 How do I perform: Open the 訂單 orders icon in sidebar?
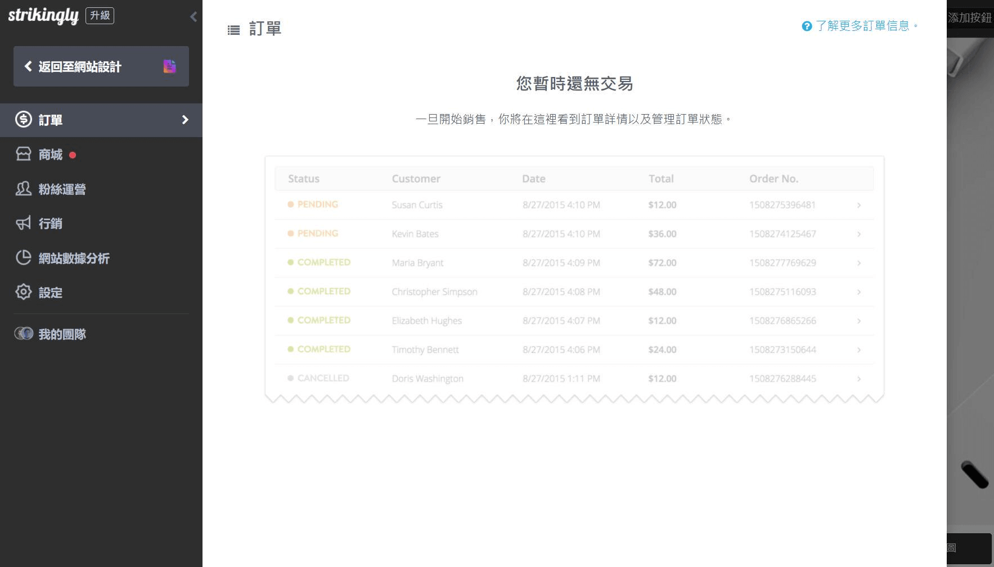click(23, 120)
